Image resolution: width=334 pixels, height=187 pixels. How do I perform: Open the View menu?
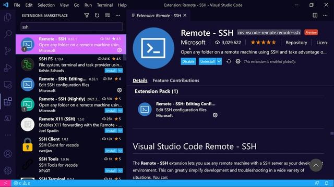pyautogui.click(x=64, y=5)
